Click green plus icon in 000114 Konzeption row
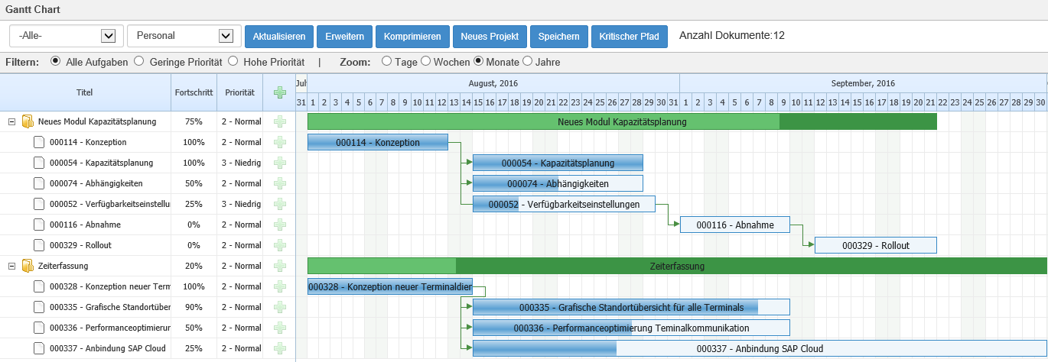The height and width of the screenshot is (362, 1048). [x=280, y=142]
